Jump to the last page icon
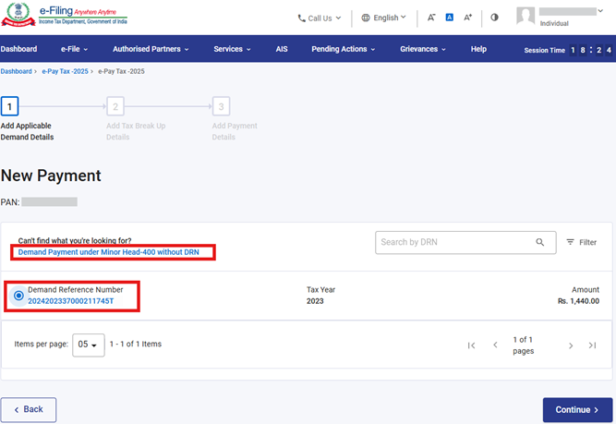 [592, 345]
